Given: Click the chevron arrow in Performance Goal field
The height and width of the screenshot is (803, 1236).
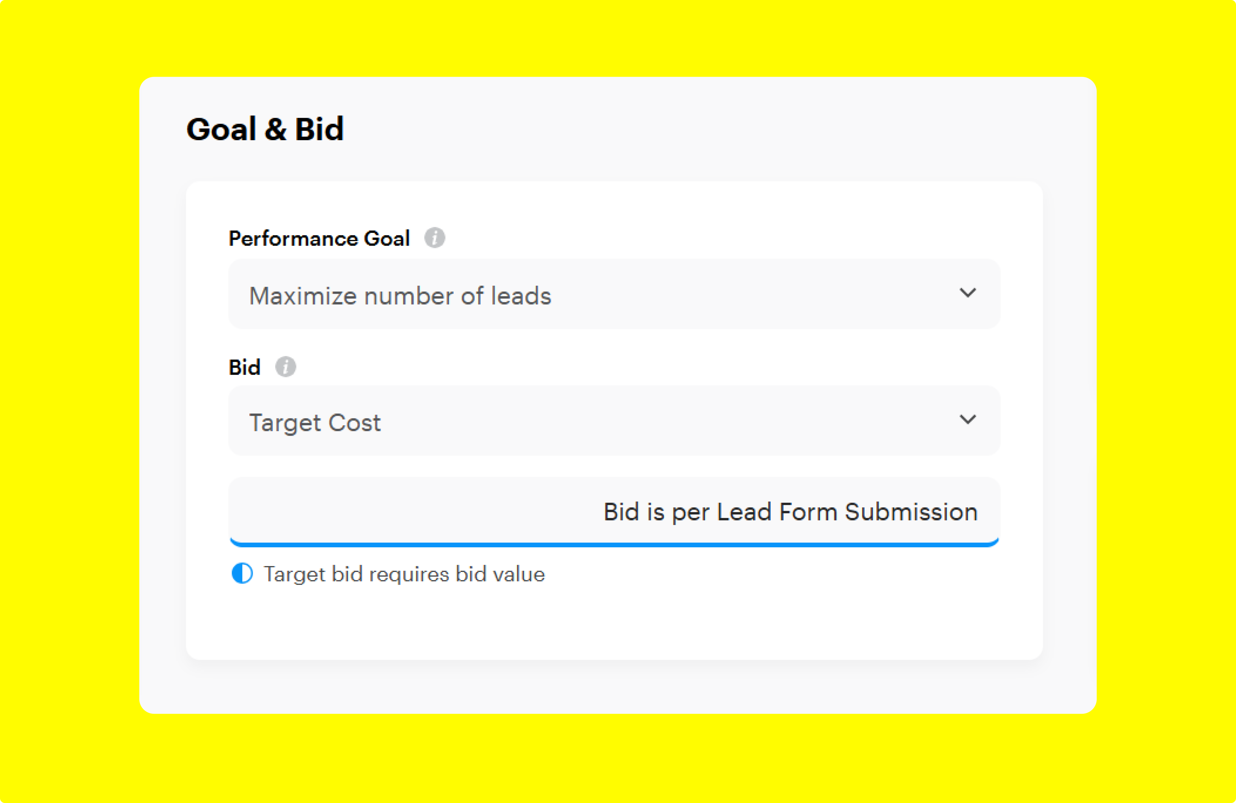Looking at the screenshot, I should [967, 293].
